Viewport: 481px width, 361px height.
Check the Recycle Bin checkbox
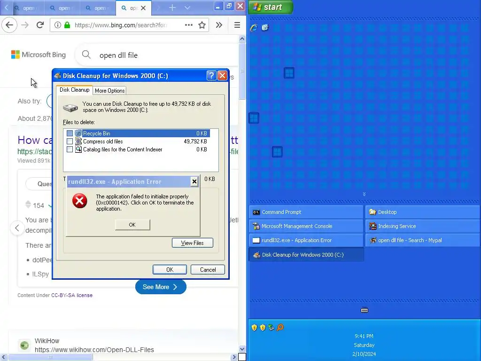point(70,133)
